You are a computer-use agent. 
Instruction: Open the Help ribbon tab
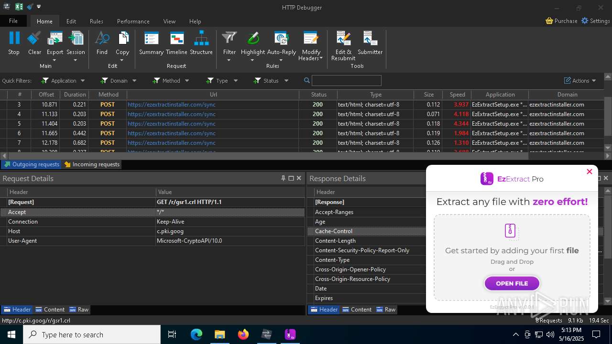click(x=195, y=21)
